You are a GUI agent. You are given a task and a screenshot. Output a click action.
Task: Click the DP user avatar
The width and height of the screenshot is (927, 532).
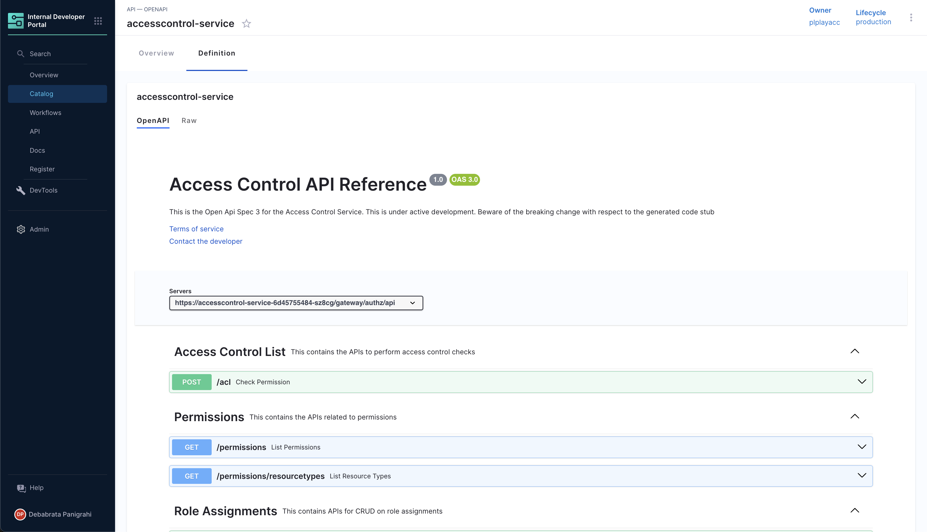click(x=20, y=514)
